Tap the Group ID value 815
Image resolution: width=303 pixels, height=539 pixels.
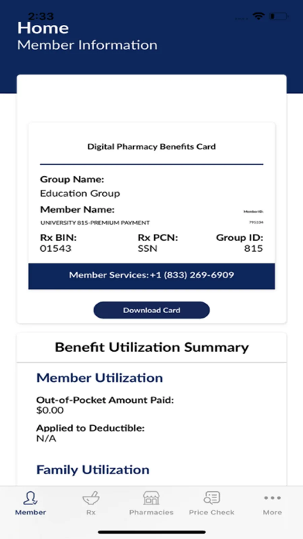254,249
